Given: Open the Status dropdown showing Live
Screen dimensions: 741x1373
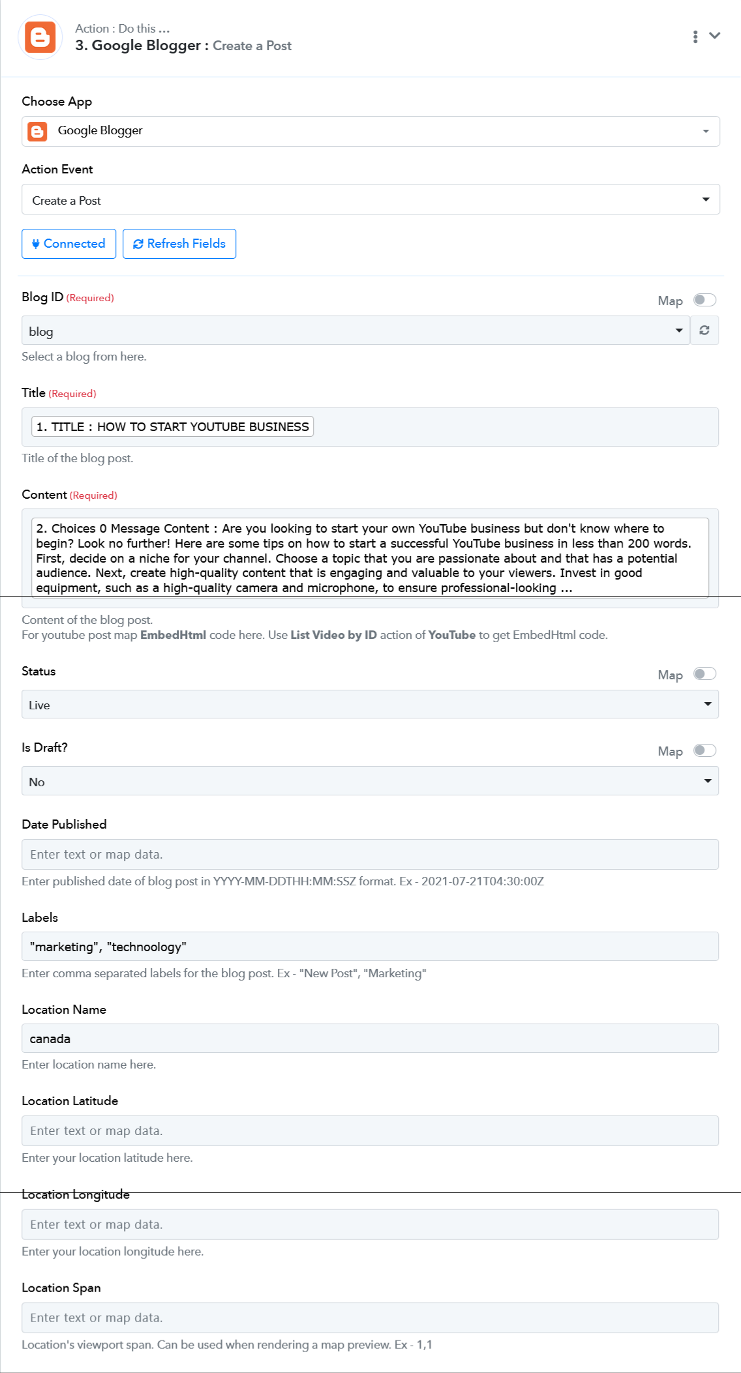Looking at the screenshot, I should (x=370, y=705).
